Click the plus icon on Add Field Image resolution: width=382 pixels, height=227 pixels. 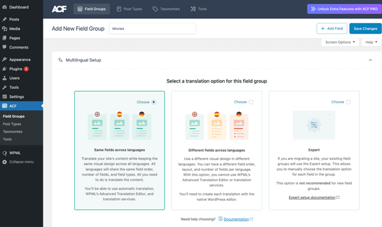[323, 29]
